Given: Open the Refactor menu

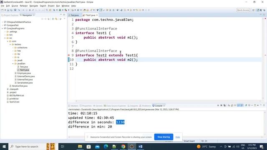Looking at the screenshot, I should (24, 6).
